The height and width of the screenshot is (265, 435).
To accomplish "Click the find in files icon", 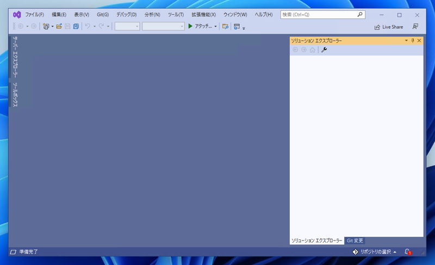I will pyautogui.click(x=225, y=26).
